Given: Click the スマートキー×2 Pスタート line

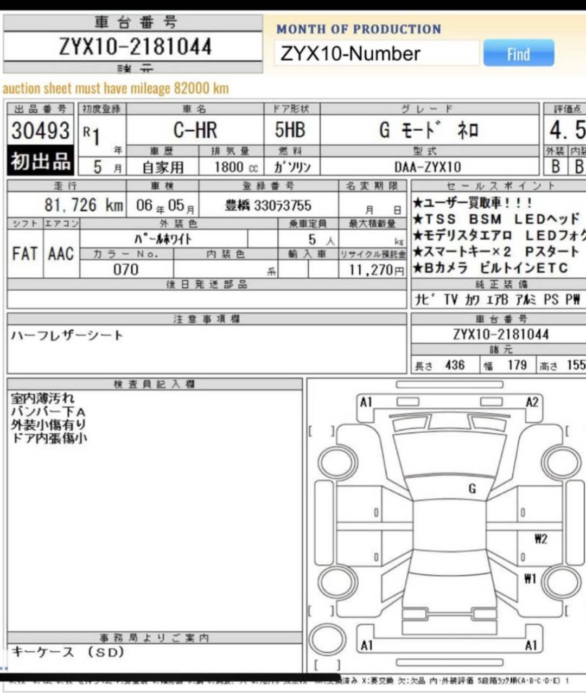Looking at the screenshot, I should tap(496, 252).
